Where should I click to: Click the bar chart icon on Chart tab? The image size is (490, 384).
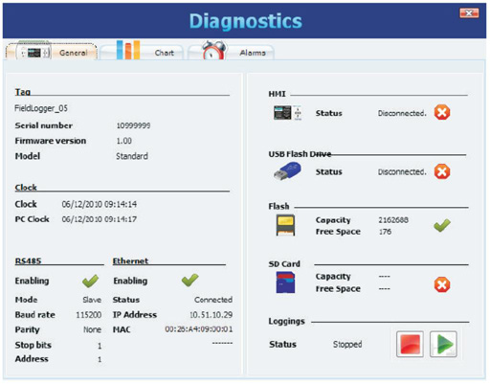128,50
